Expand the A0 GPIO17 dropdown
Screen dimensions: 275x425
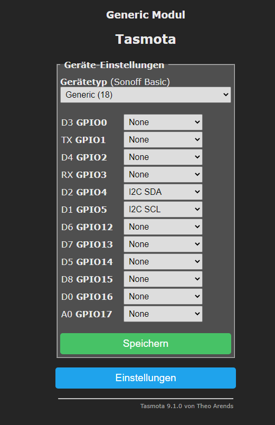point(163,314)
